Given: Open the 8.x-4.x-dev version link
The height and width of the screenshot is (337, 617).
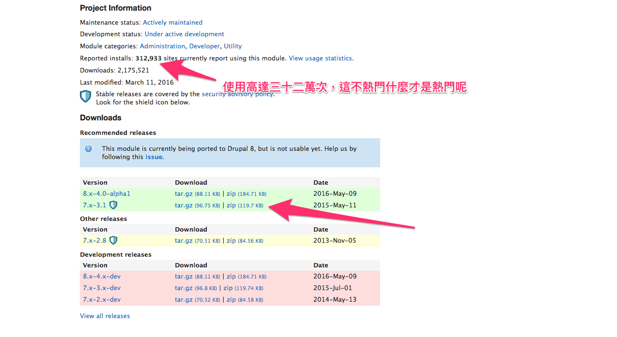Looking at the screenshot, I should point(102,277).
